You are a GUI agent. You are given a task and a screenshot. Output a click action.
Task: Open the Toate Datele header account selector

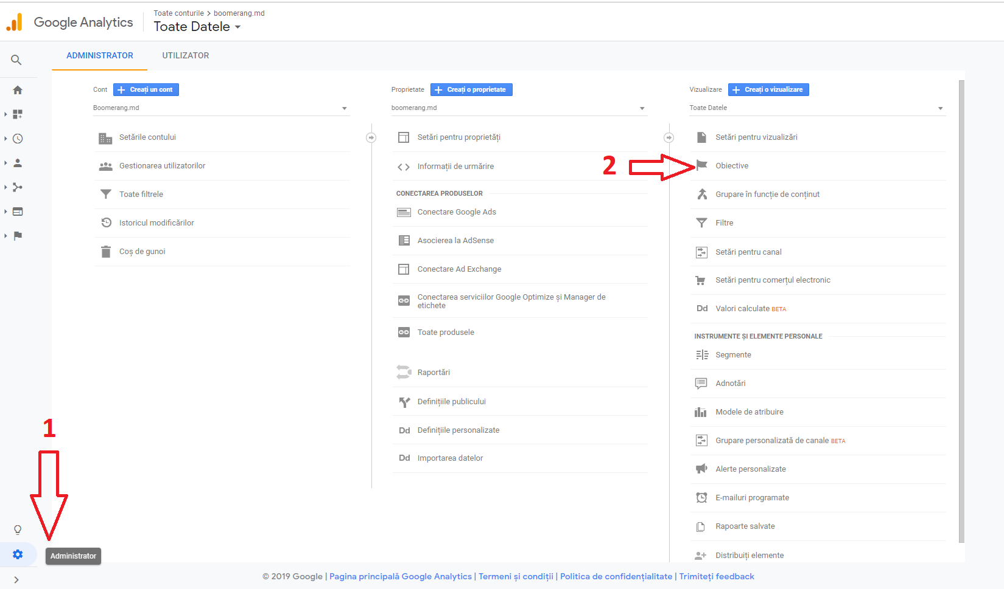[x=197, y=27]
